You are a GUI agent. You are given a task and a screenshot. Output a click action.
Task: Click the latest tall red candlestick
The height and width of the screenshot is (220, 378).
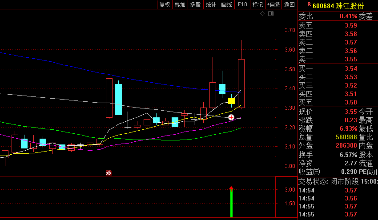(x=241, y=84)
